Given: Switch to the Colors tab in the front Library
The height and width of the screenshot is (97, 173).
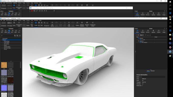Looking at the screenshot, I should tap(6, 31).
